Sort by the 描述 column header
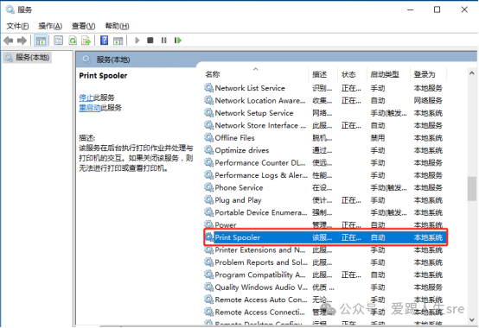 point(320,74)
